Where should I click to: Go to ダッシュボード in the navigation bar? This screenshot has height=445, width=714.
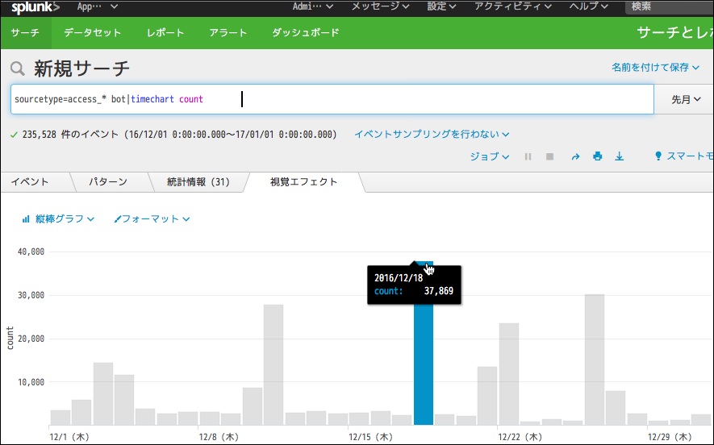305,33
